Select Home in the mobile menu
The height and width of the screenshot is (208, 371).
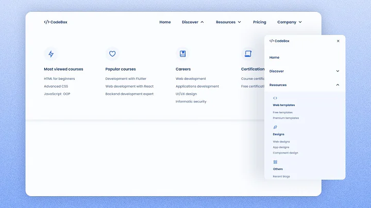(274, 58)
